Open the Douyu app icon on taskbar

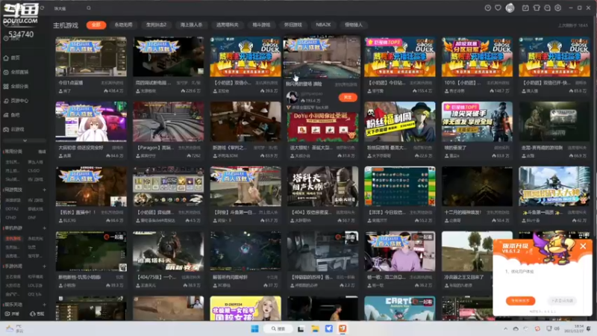343,329
